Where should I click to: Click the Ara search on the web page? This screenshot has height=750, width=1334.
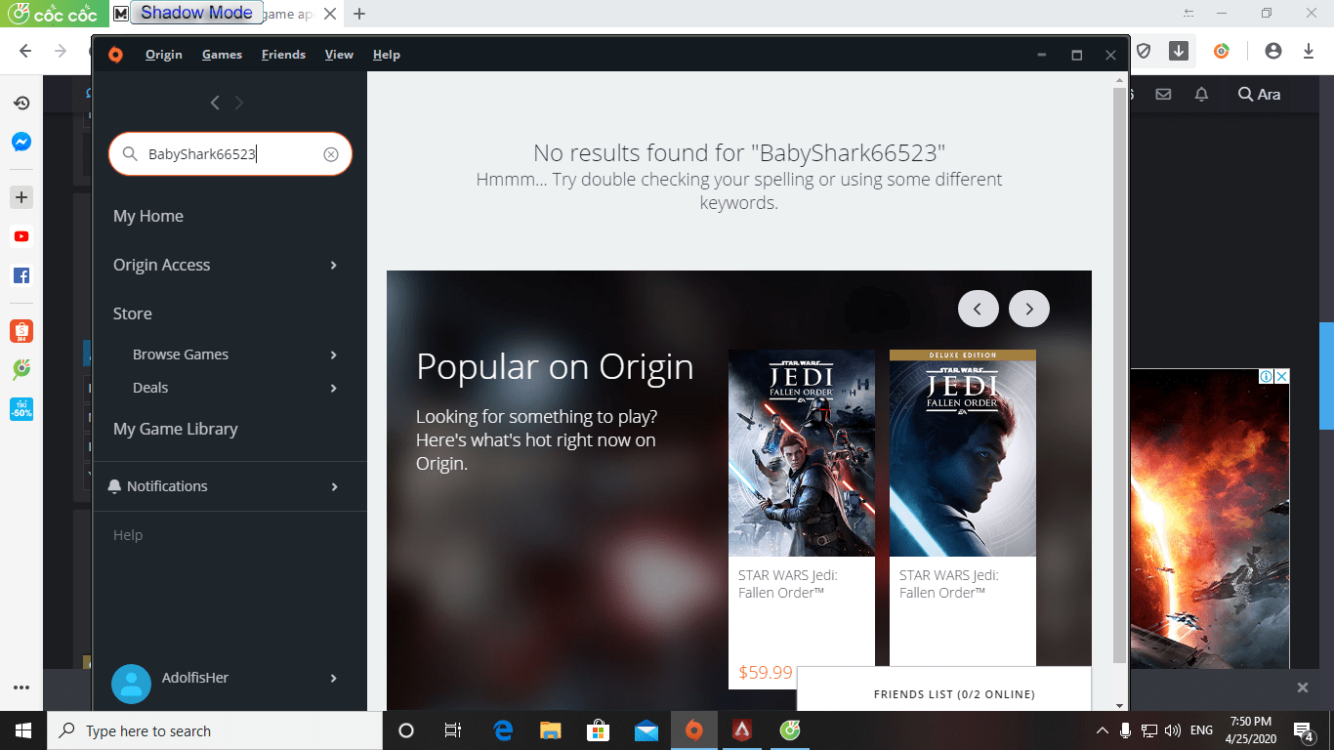coord(1259,94)
